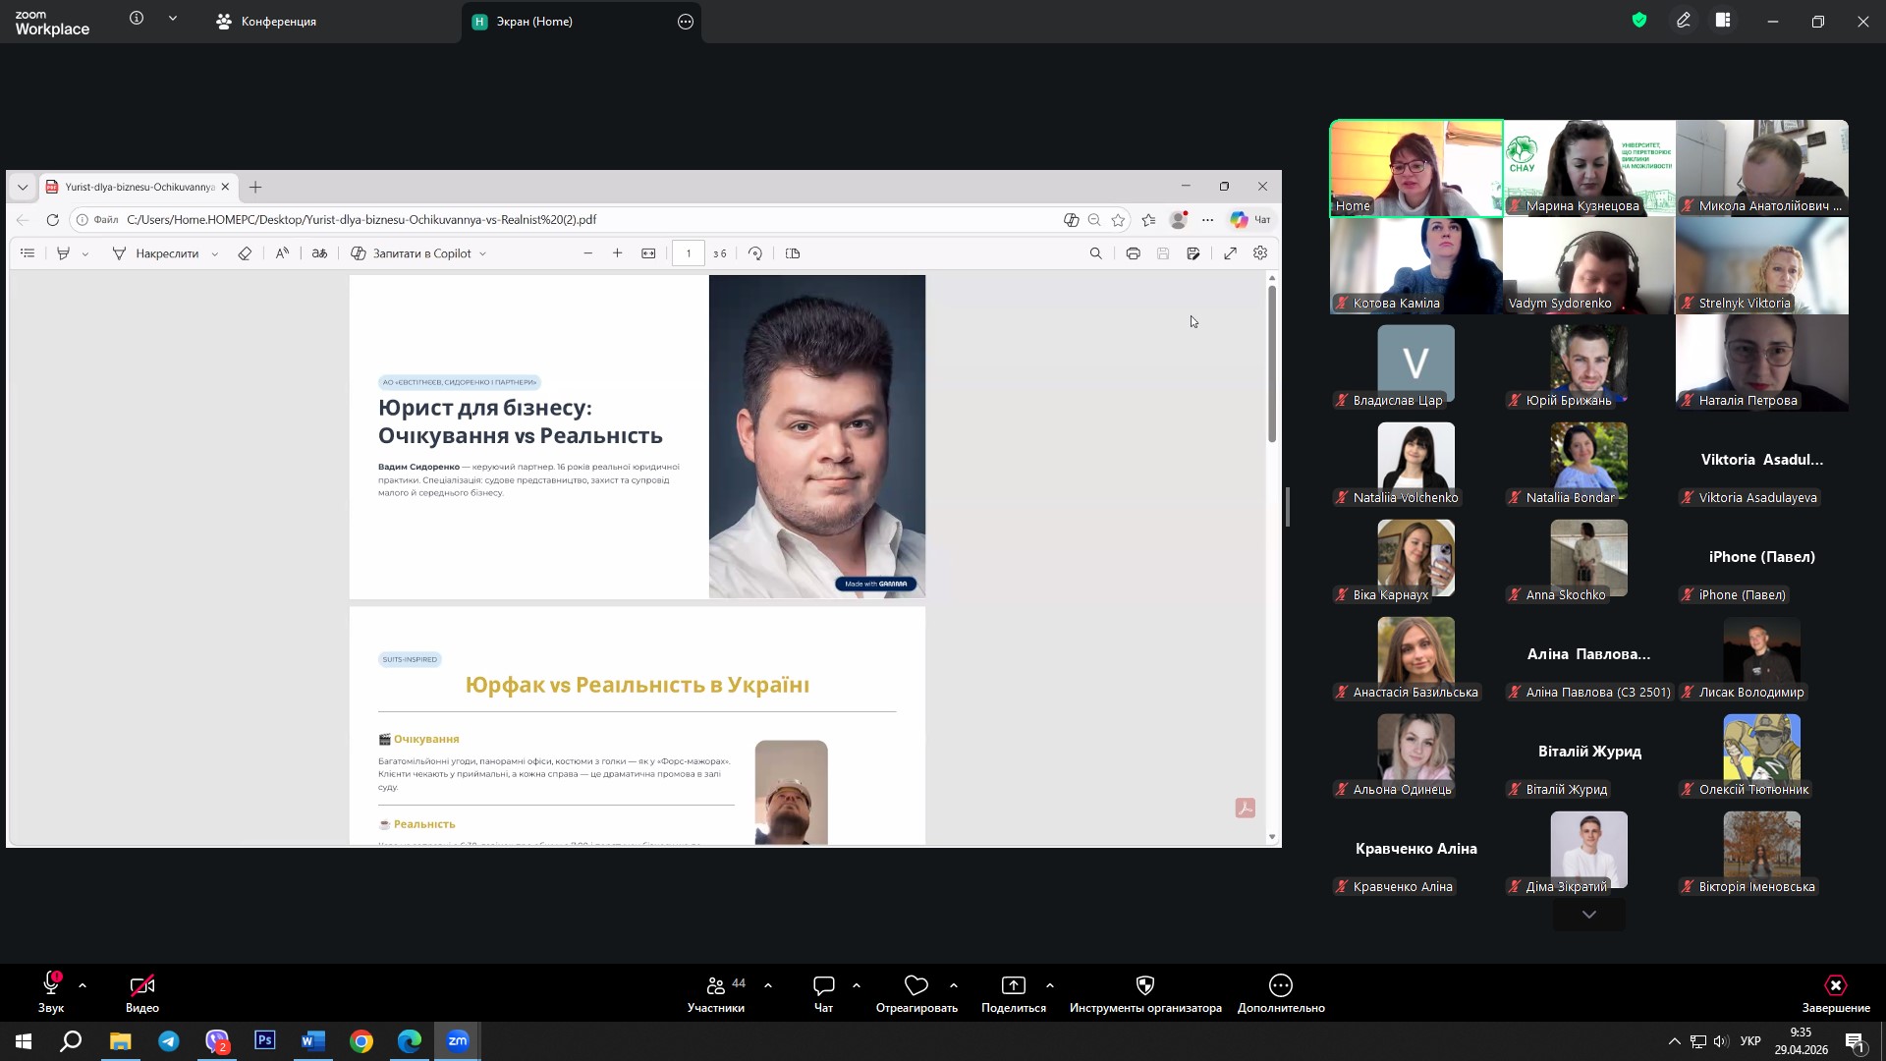Viewport: 1886px width, 1061px height.
Task: Open the Chat panel
Action: click(x=823, y=985)
